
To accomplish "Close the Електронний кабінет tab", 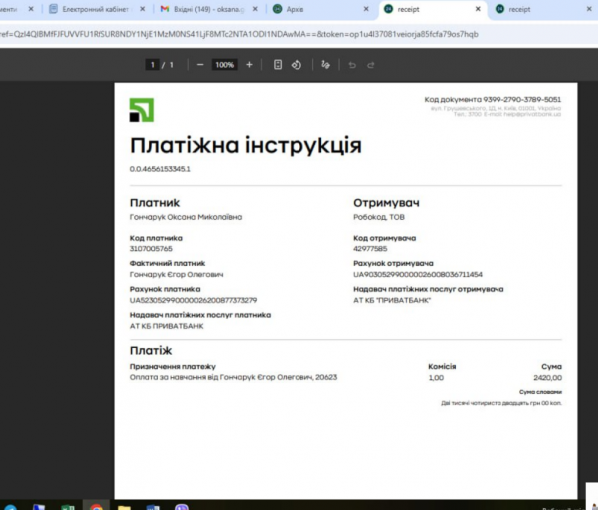I will click(142, 9).
